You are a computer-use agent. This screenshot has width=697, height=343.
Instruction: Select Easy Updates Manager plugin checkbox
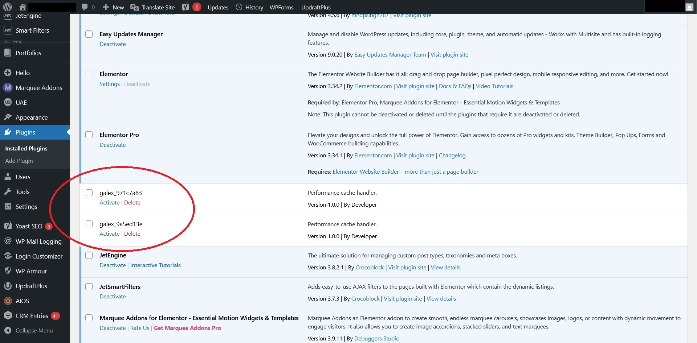pos(89,34)
